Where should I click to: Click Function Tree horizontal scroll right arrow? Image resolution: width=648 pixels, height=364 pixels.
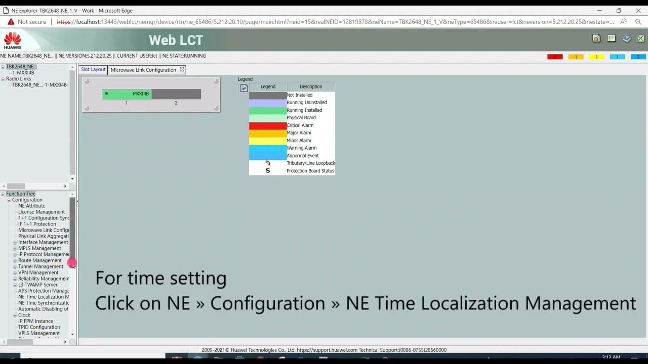click(65, 342)
